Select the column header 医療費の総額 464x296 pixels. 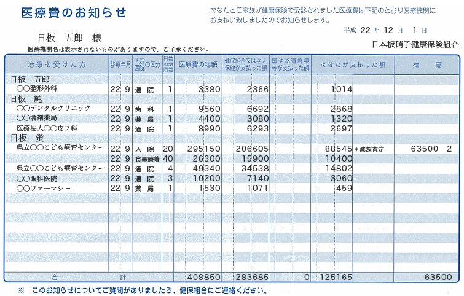pos(198,64)
